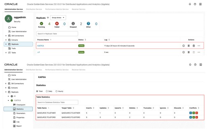Expand DB Connections in Replicats list view sidebar
208x140 pixels.
point(6,36)
